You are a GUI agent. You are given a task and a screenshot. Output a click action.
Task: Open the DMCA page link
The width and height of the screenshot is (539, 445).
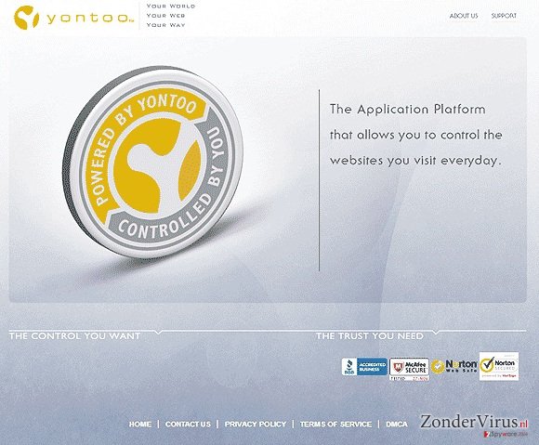coord(396,424)
